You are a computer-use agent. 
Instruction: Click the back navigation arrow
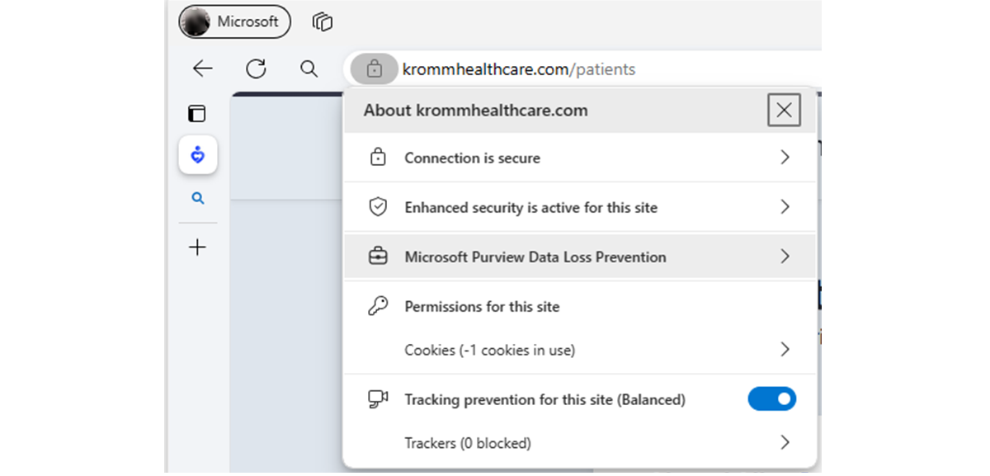[202, 69]
